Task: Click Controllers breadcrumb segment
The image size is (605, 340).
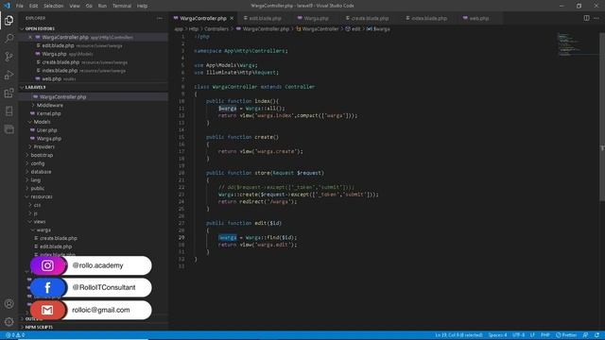Action: 216,29
